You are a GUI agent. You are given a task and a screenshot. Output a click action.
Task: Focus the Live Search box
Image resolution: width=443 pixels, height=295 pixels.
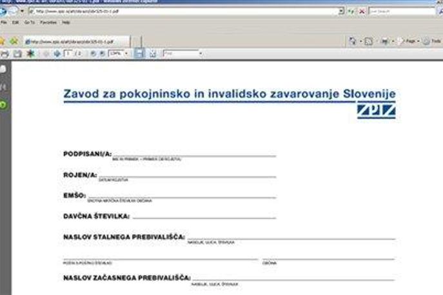coord(402,12)
